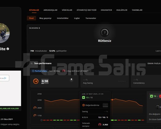
Task: Click the info icon in Partial stats
Action: coord(33,71)
